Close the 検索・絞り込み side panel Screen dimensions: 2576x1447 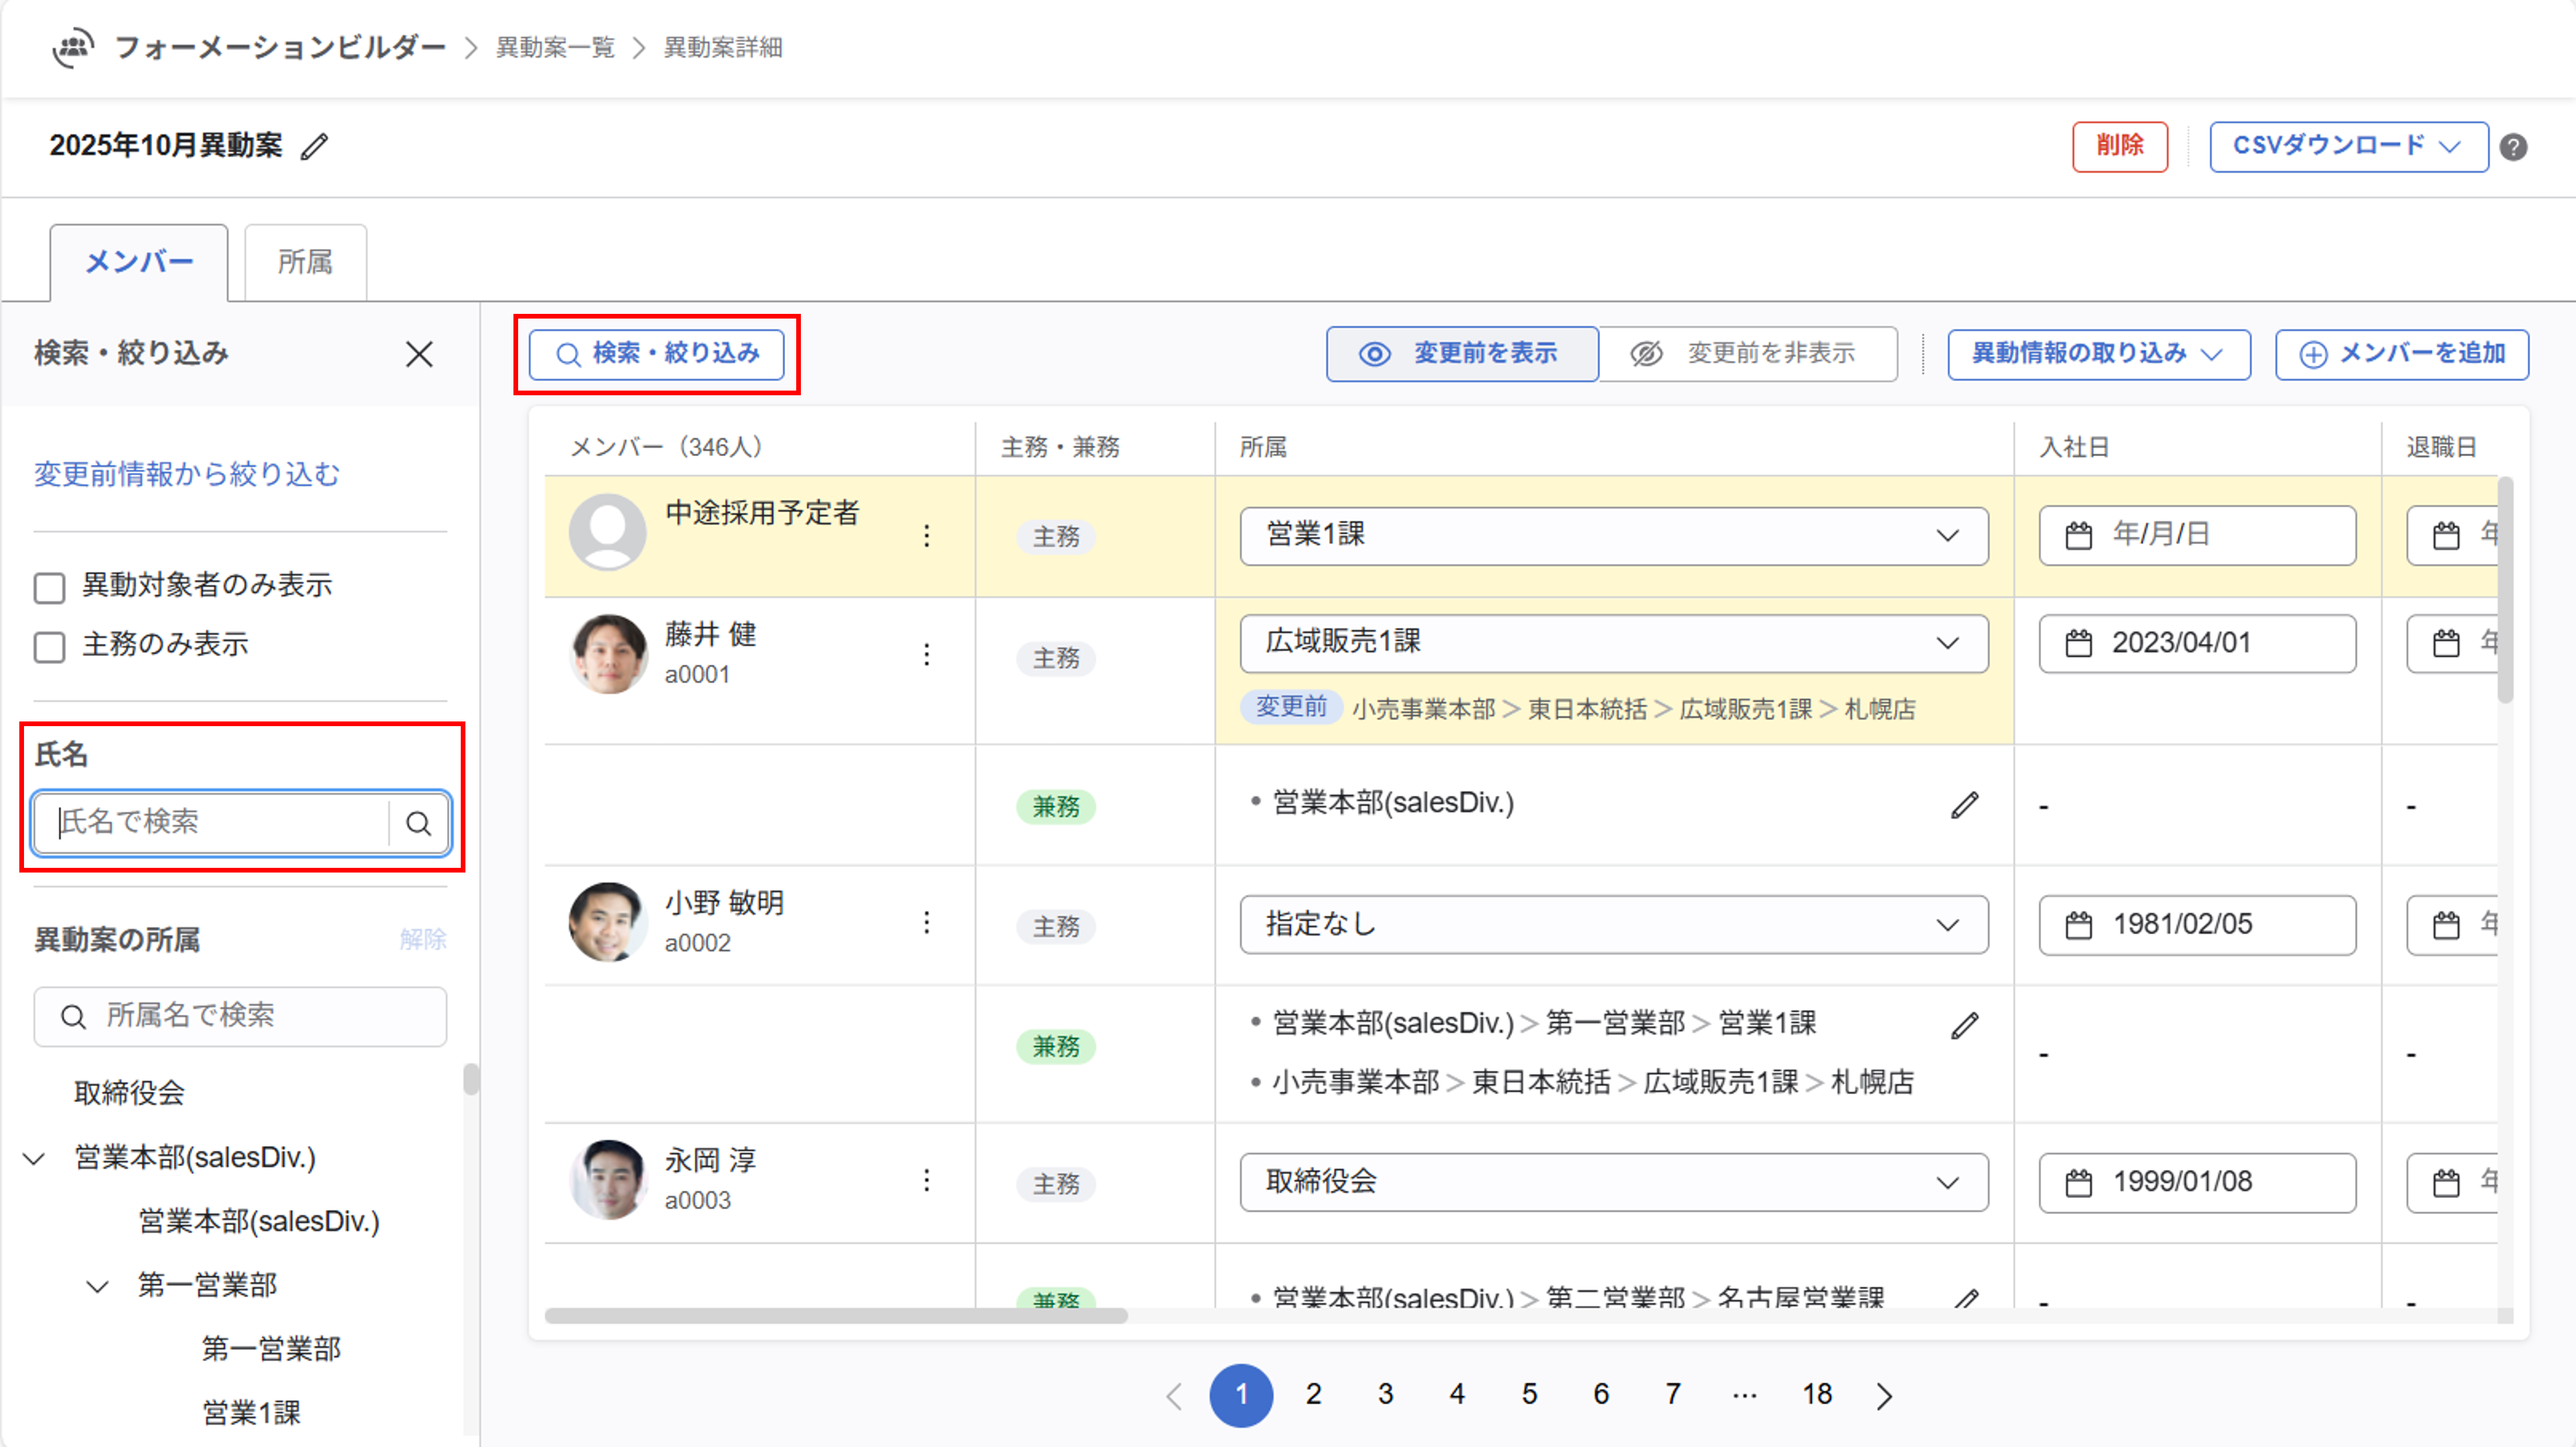click(x=419, y=354)
